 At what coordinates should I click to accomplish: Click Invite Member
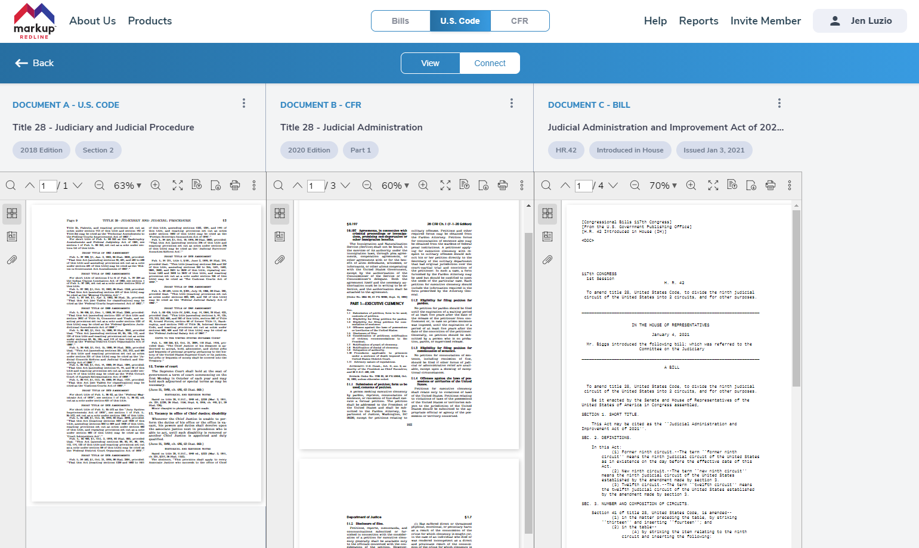[x=766, y=21]
